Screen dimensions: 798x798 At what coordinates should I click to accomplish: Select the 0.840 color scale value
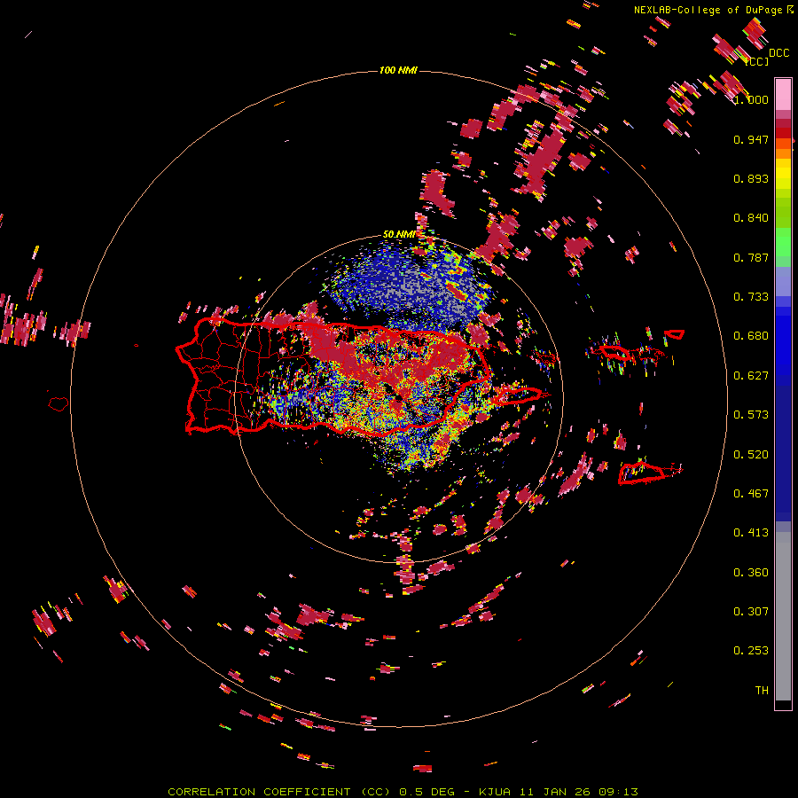click(x=751, y=218)
